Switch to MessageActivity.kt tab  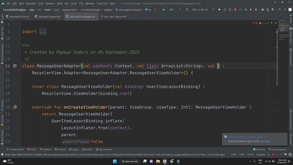19,16
